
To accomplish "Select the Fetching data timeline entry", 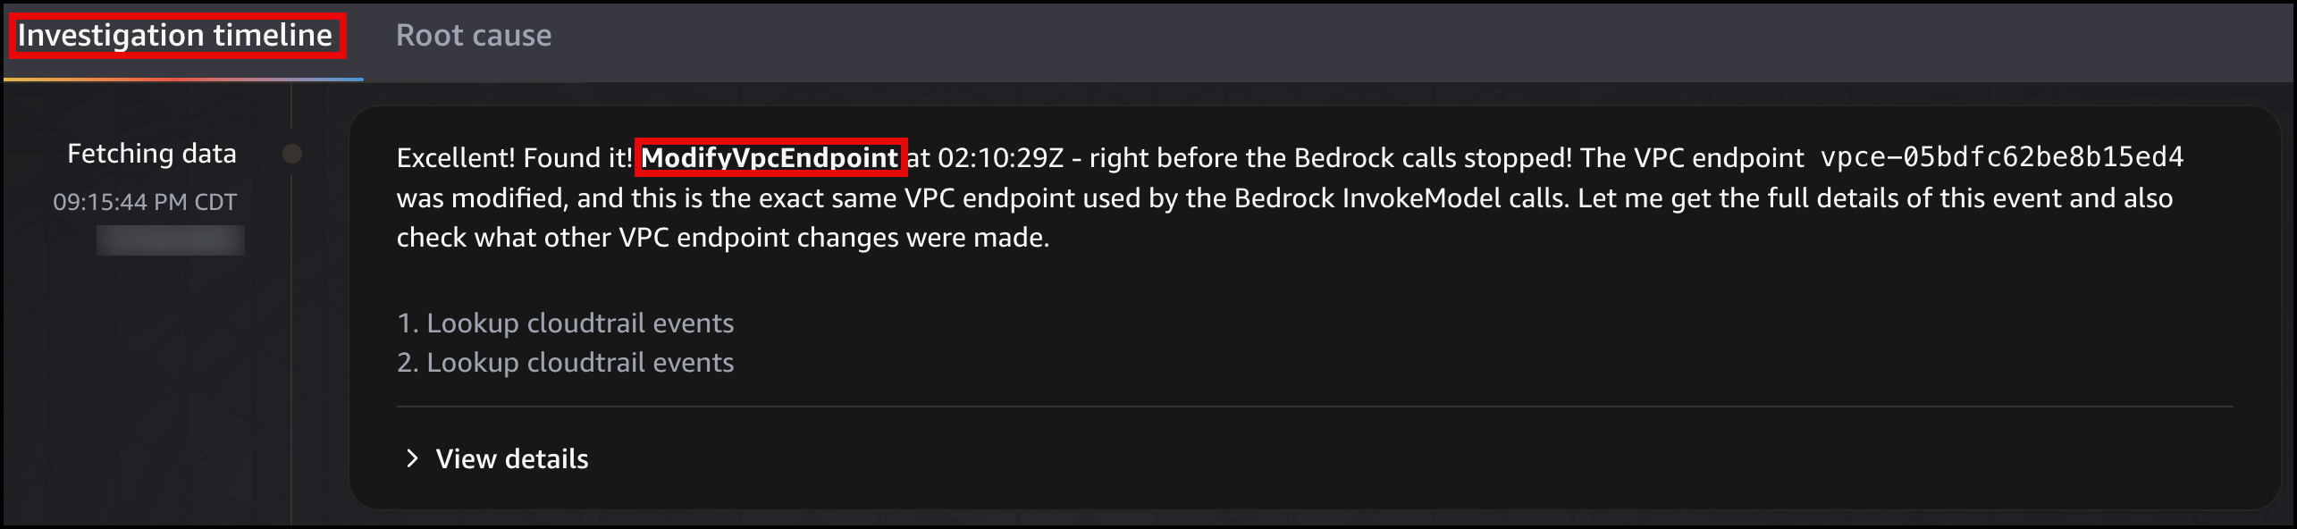I will coord(152,153).
